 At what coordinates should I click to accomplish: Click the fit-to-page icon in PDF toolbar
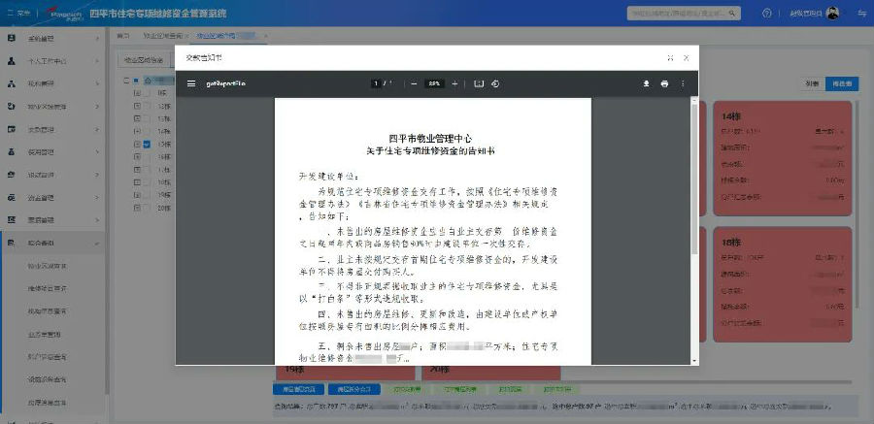[x=478, y=83]
